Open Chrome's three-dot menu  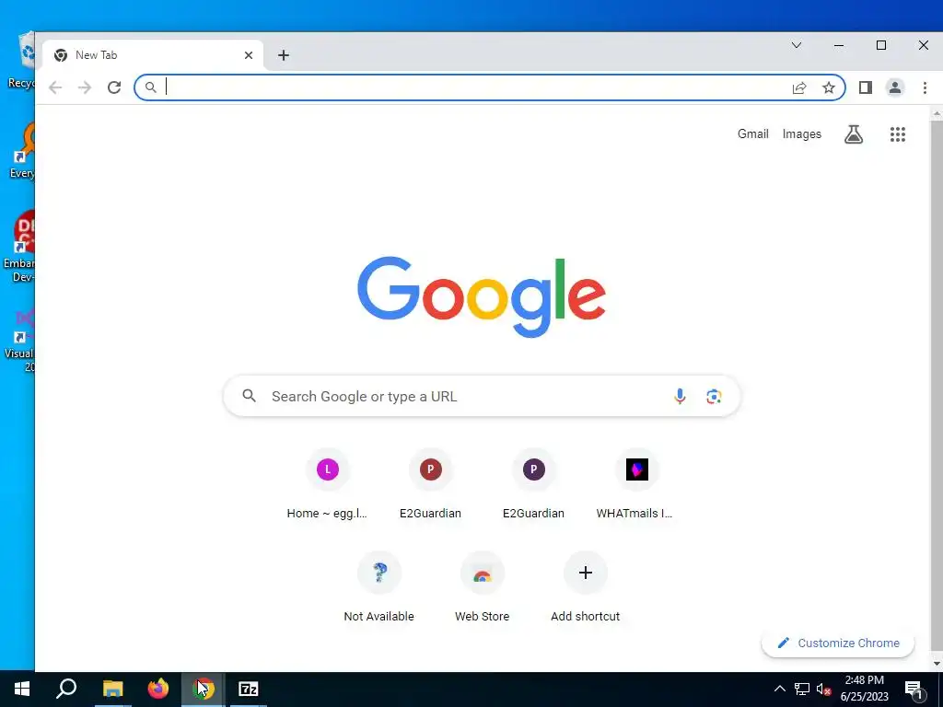point(925,87)
